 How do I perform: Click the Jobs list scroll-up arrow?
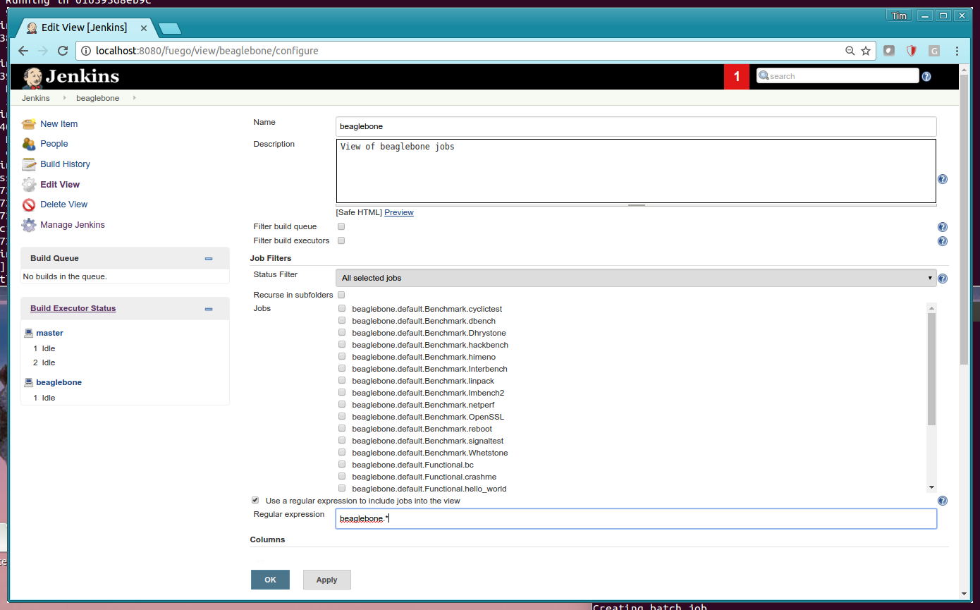point(931,308)
